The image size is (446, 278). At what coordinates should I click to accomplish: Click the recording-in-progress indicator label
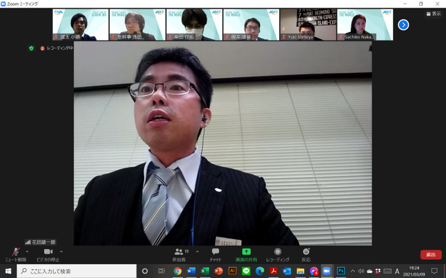pyautogui.click(x=57, y=48)
